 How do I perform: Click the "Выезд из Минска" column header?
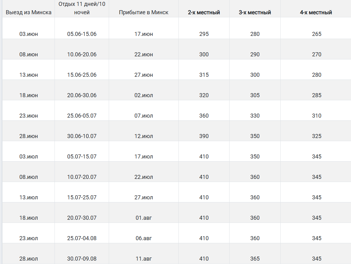point(29,12)
